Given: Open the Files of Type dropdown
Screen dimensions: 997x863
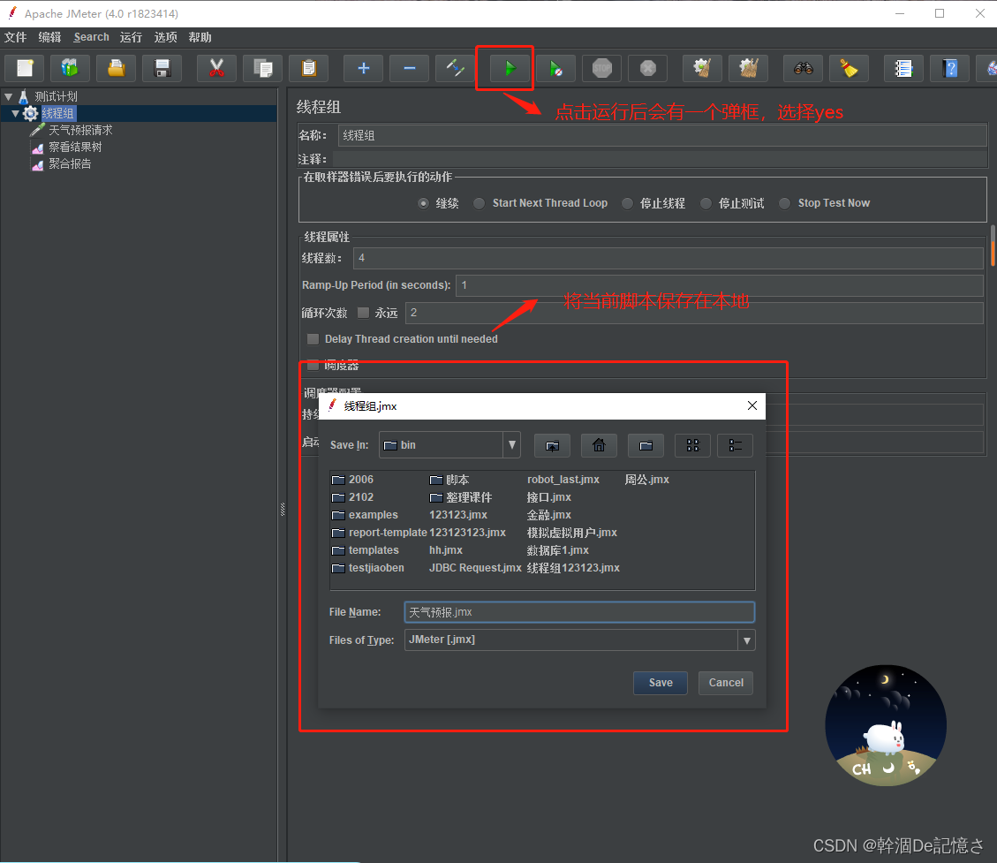Looking at the screenshot, I should 747,640.
